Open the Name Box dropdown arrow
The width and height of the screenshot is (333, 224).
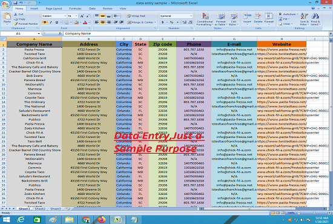[39, 33]
